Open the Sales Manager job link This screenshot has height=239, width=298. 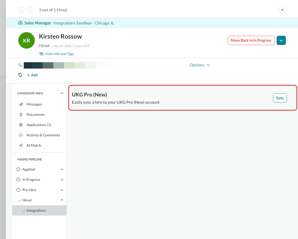click(38, 23)
